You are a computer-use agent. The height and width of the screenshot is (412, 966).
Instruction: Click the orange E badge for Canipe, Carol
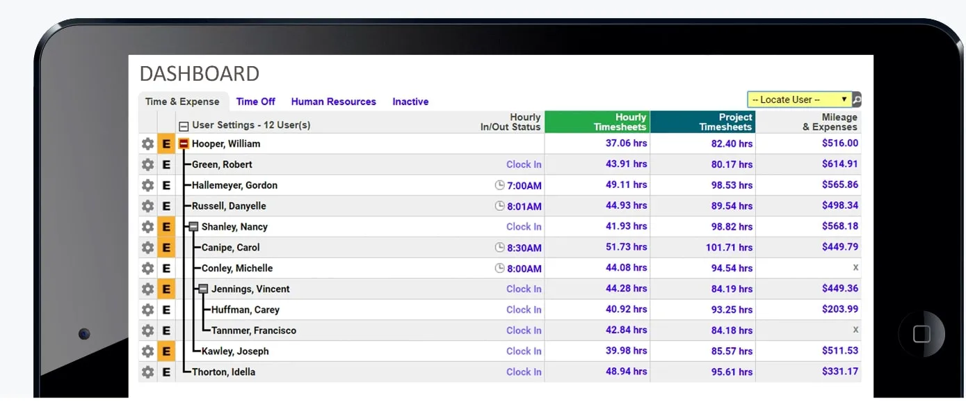coord(166,248)
